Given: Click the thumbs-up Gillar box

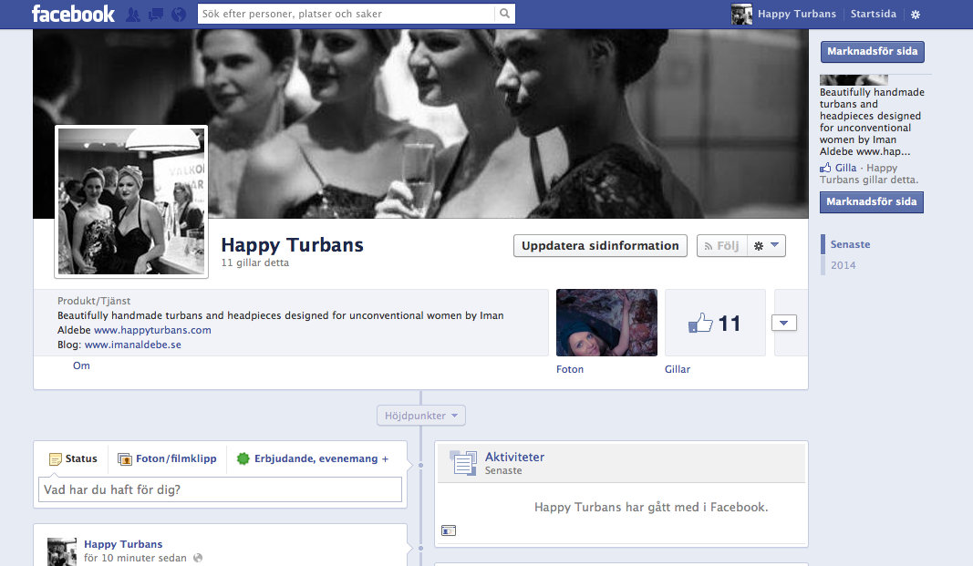Looking at the screenshot, I should (715, 323).
